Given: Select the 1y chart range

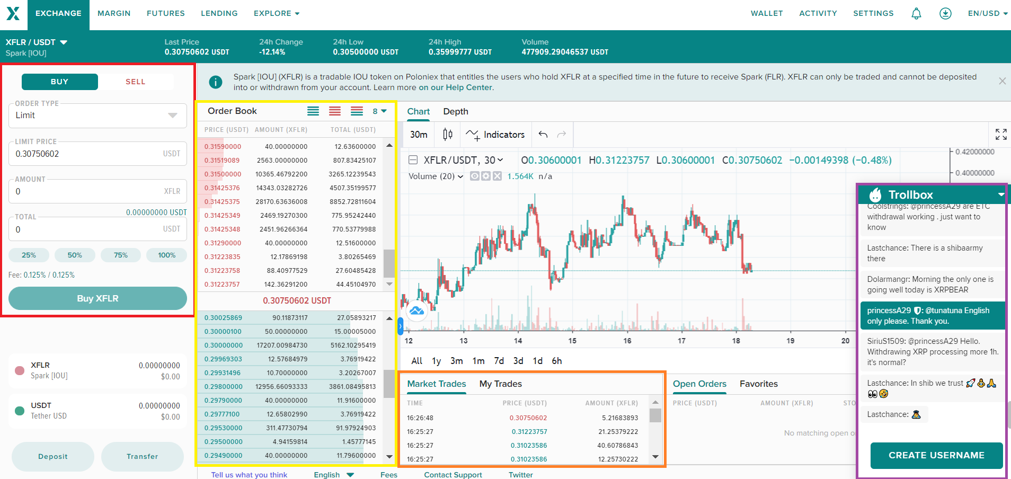Looking at the screenshot, I should [436, 361].
